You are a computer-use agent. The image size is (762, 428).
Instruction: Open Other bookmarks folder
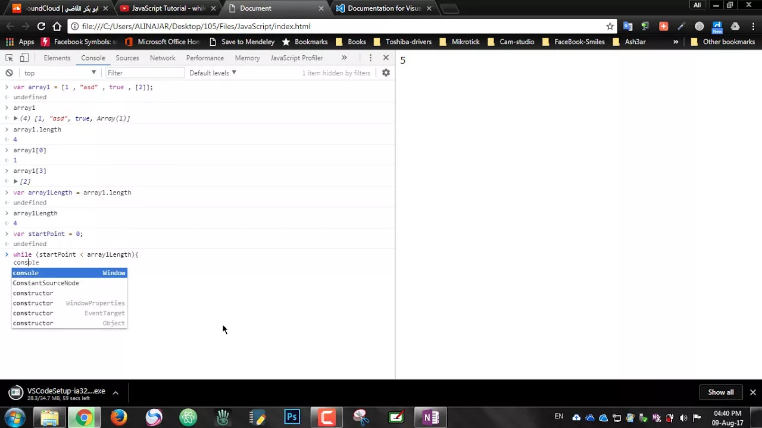723,42
